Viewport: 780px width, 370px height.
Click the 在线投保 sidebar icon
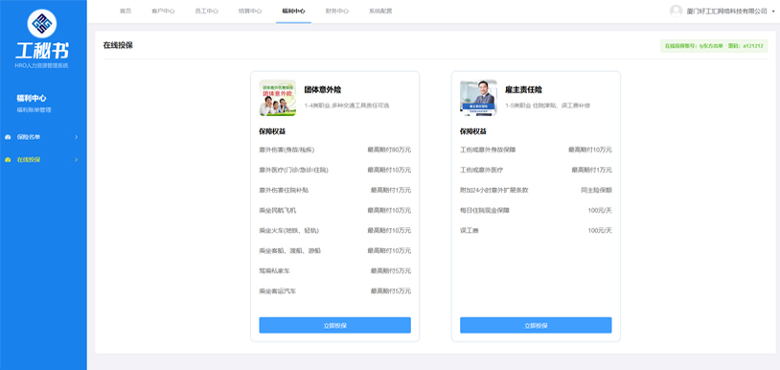(x=8, y=160)
